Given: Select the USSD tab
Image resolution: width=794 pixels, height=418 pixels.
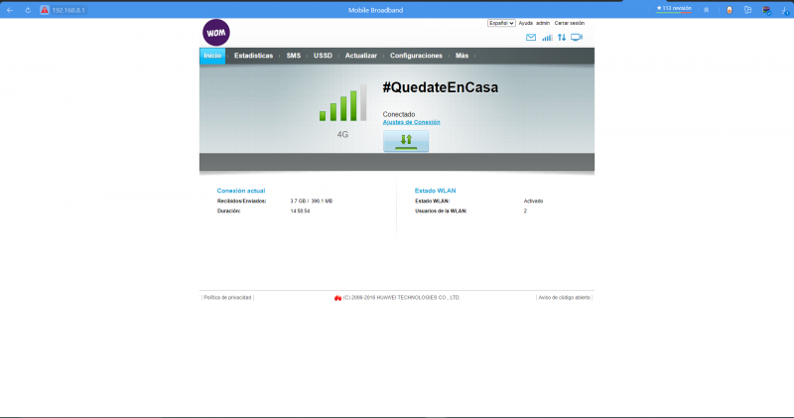Looking at the screenshot, I should pos(323,56).
